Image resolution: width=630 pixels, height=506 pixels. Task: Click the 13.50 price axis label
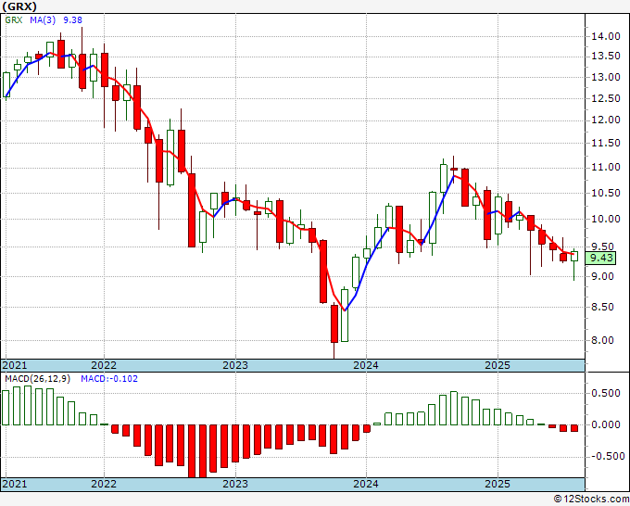click(606, 57)
